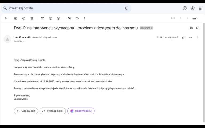
Task: Open the Move to folder icon
Action: [69, 18]
